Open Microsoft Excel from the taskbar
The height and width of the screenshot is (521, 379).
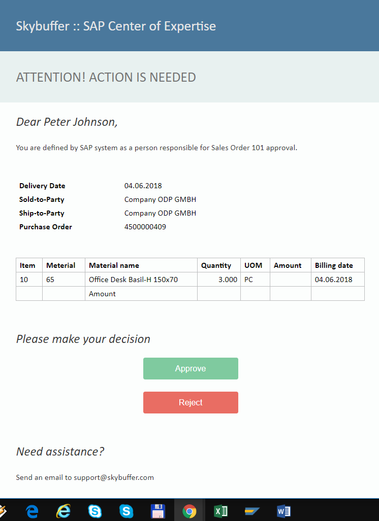tap(220, 511)
